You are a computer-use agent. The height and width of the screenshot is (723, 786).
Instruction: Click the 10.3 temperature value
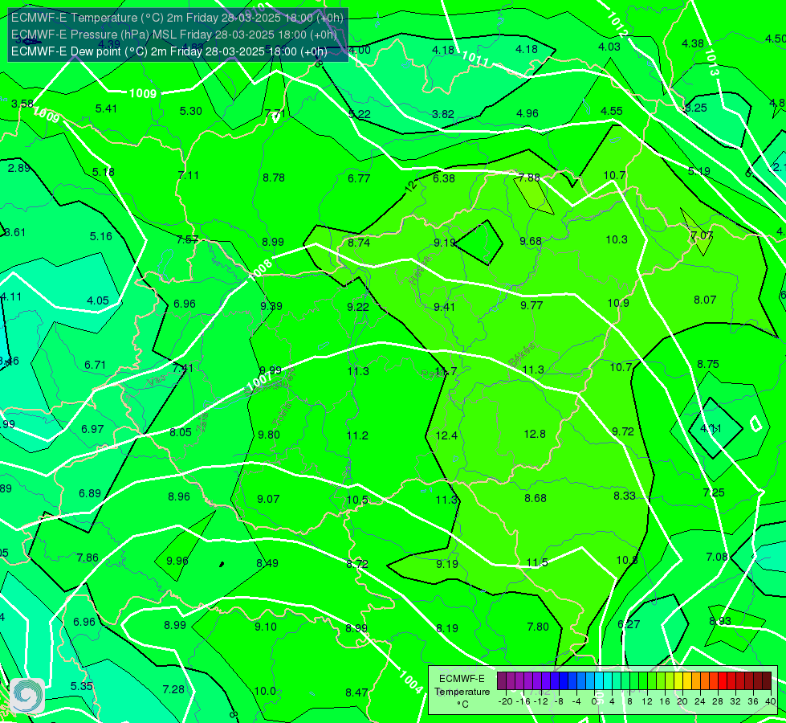tap(617, 240)
